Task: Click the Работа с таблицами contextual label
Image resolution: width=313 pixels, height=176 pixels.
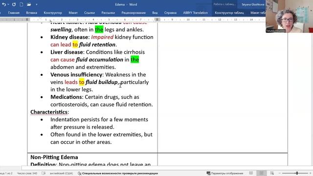Action: coord(224,4)
